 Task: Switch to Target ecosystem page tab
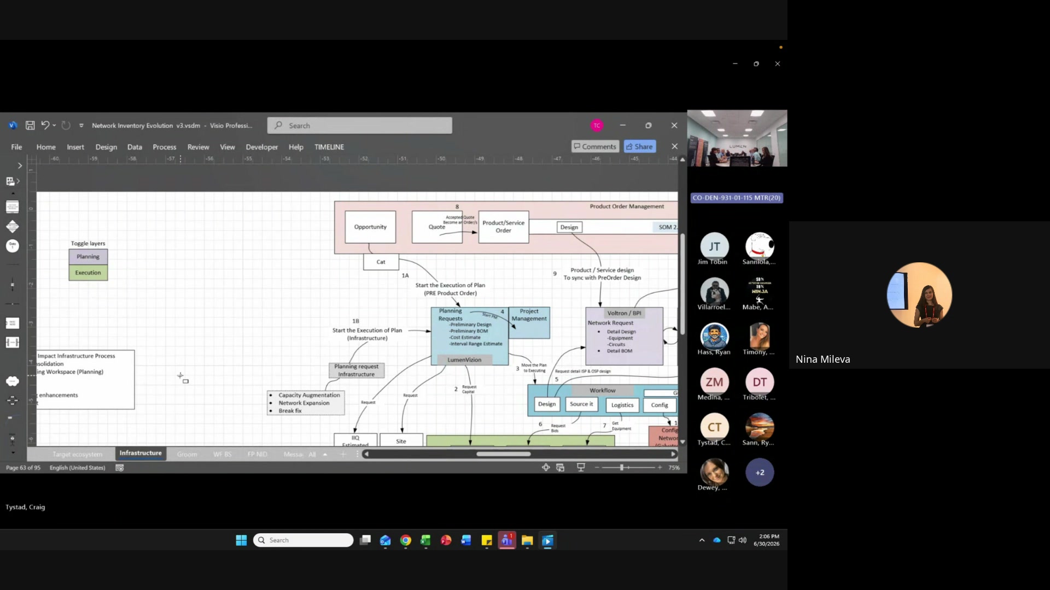[x=78, y=454]
